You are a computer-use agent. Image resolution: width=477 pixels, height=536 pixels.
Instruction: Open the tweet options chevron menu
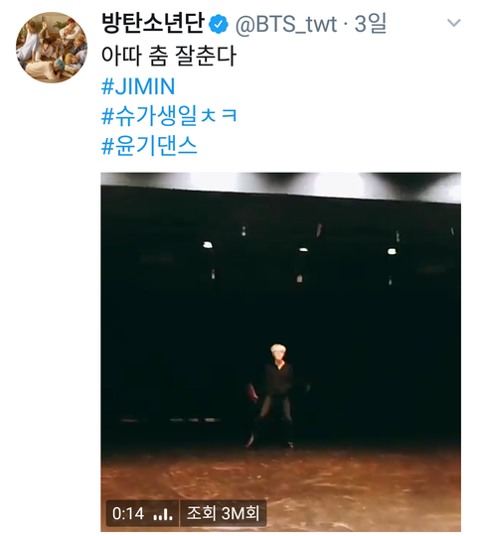(x=454, y=23)
